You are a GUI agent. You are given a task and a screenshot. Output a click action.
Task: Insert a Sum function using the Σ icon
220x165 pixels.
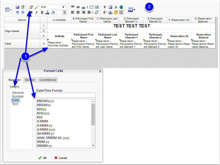coord(105,7)
